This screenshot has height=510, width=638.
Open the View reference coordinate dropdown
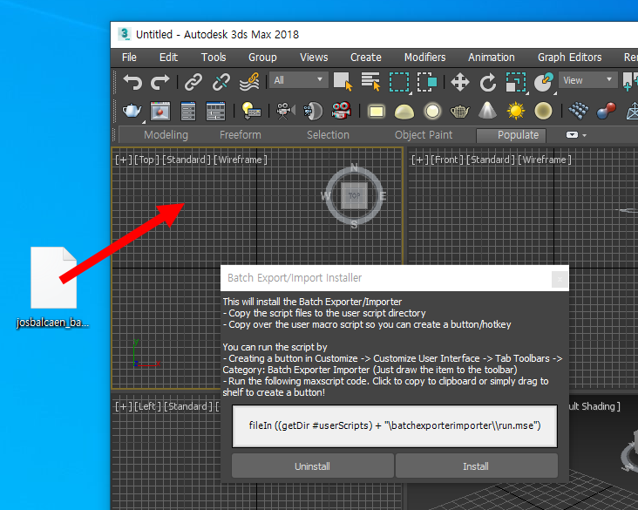587,80
